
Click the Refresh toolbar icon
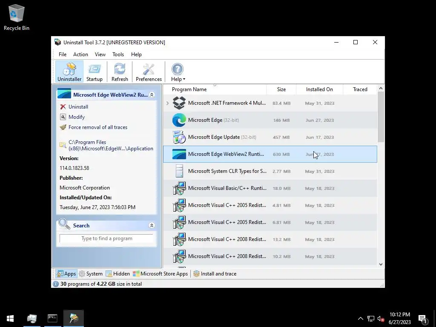pos(120,72)
